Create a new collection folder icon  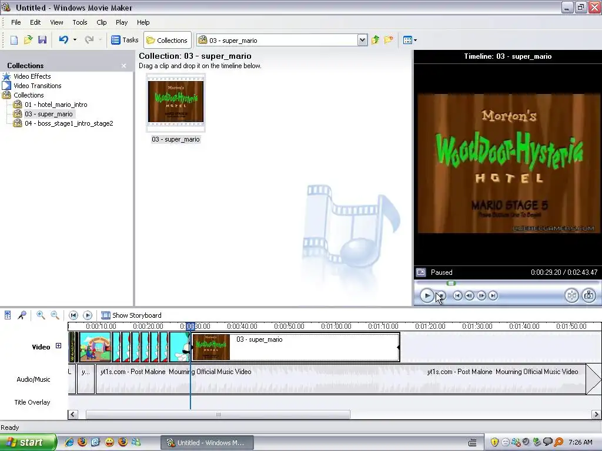click(x=389, y=40)
